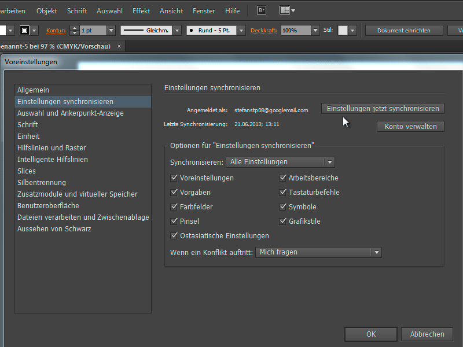463x347 pixels.
Task: Select 'Auswahl und Ankerpunkt-Anzeige' category
Action: [x=83, y=113]
